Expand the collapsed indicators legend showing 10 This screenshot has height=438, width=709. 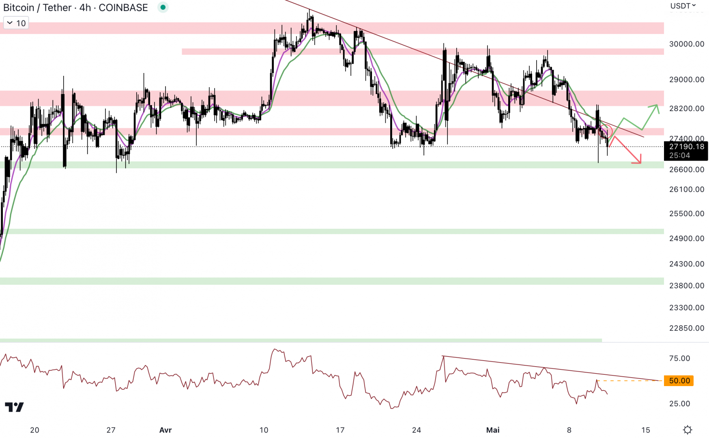16,23
